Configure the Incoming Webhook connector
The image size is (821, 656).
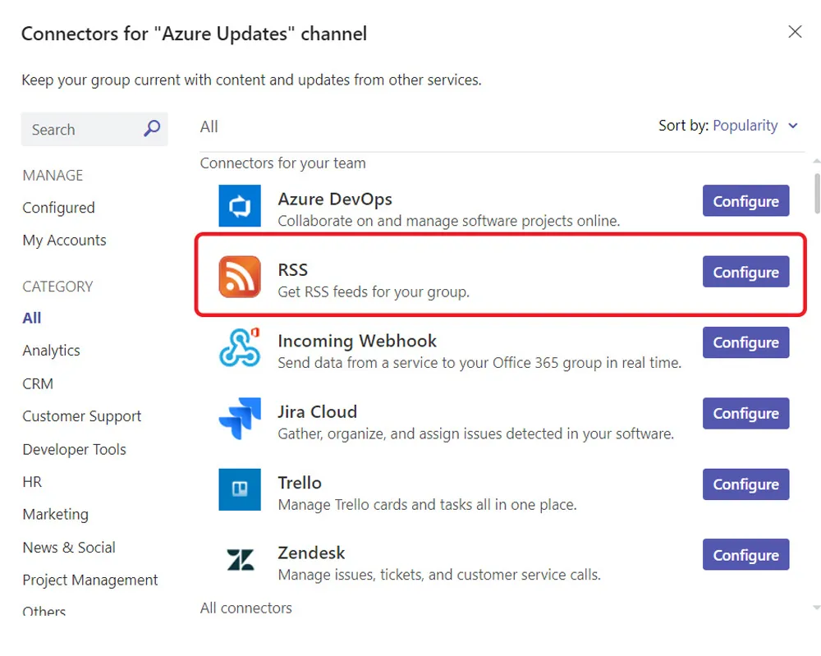click(x=745, y=342)
